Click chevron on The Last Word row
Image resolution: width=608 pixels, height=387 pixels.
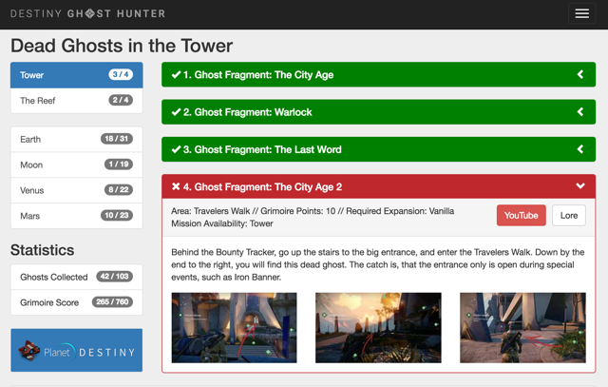(580, 149)
